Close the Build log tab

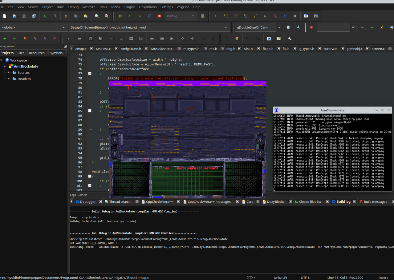point(355,202)
